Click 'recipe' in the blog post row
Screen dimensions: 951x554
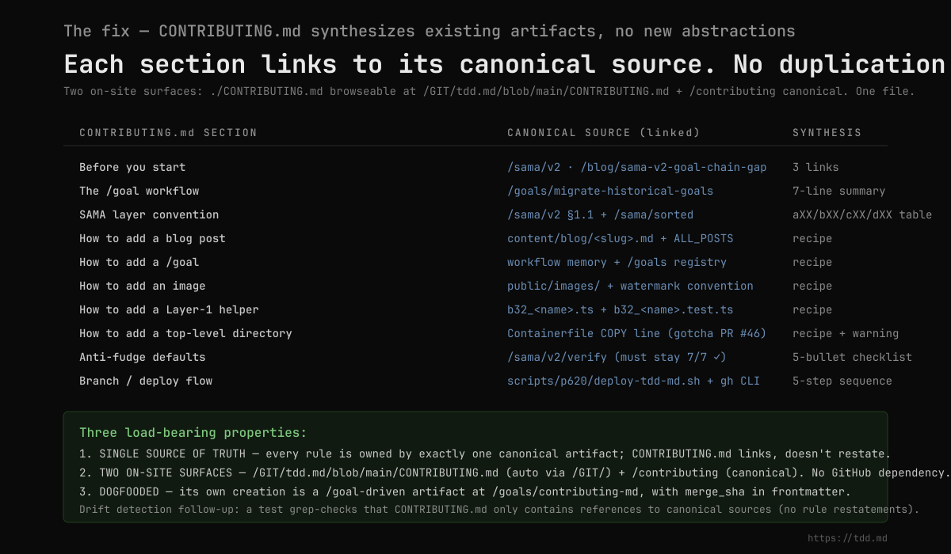(812, 238)
